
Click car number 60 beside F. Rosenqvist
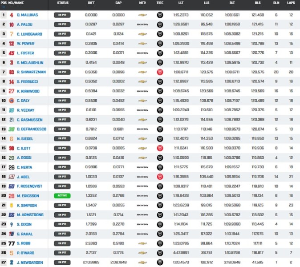click(x=12, y=186)
